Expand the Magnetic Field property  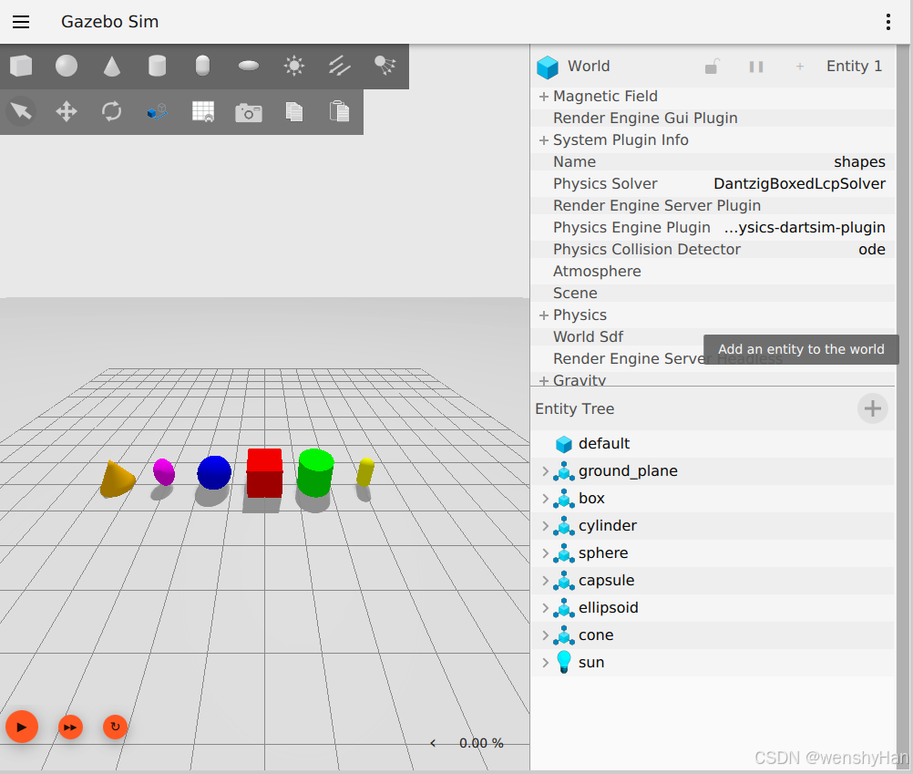point(544,96)
